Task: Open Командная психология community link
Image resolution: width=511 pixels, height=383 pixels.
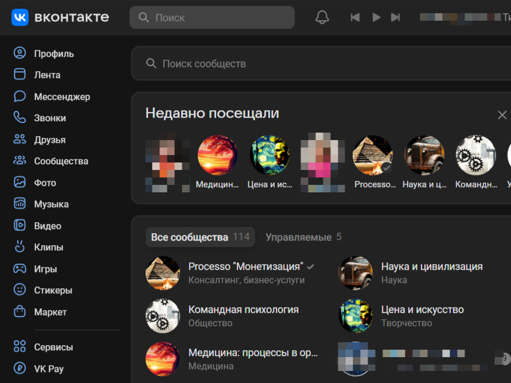Action: (x=243, y=310)
